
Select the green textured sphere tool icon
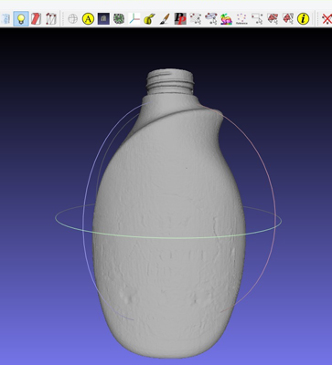119,19
